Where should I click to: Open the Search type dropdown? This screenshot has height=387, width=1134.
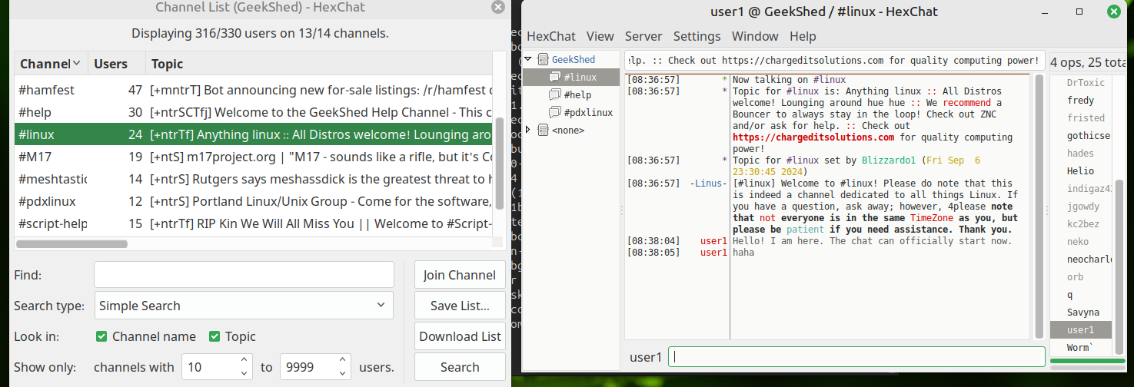pos(244,306)
